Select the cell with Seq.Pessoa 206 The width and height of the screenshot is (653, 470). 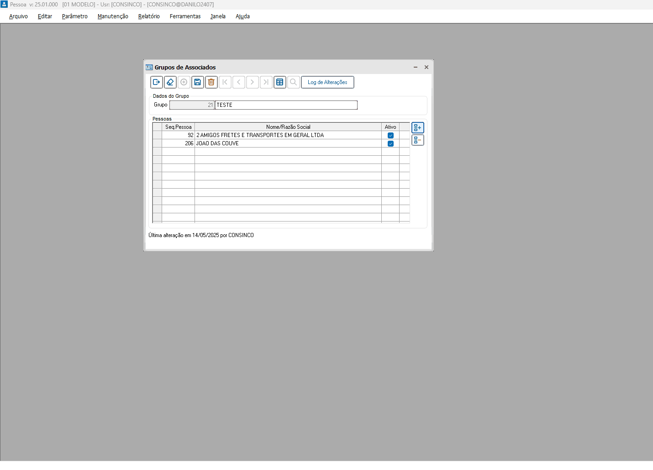(179, 143)
